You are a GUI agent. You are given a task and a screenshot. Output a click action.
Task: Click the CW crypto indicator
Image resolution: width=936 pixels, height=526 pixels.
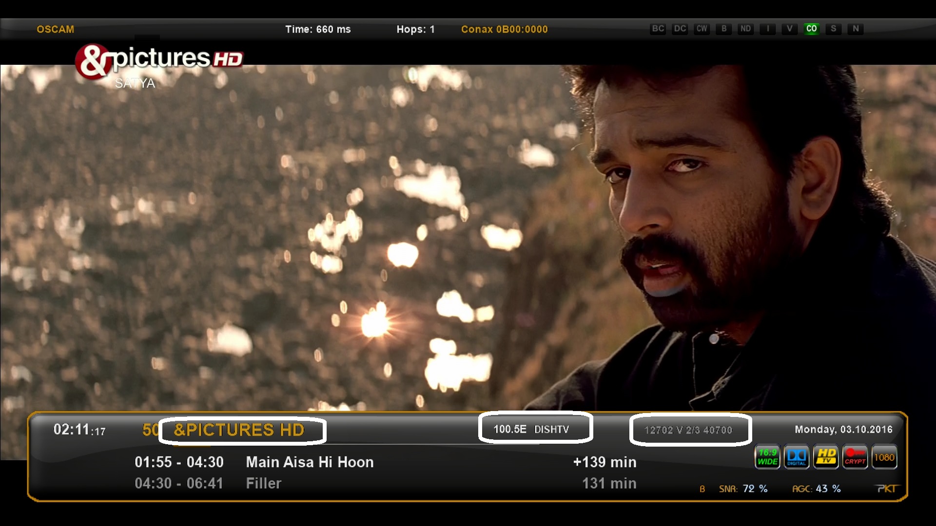pos(702,29)
